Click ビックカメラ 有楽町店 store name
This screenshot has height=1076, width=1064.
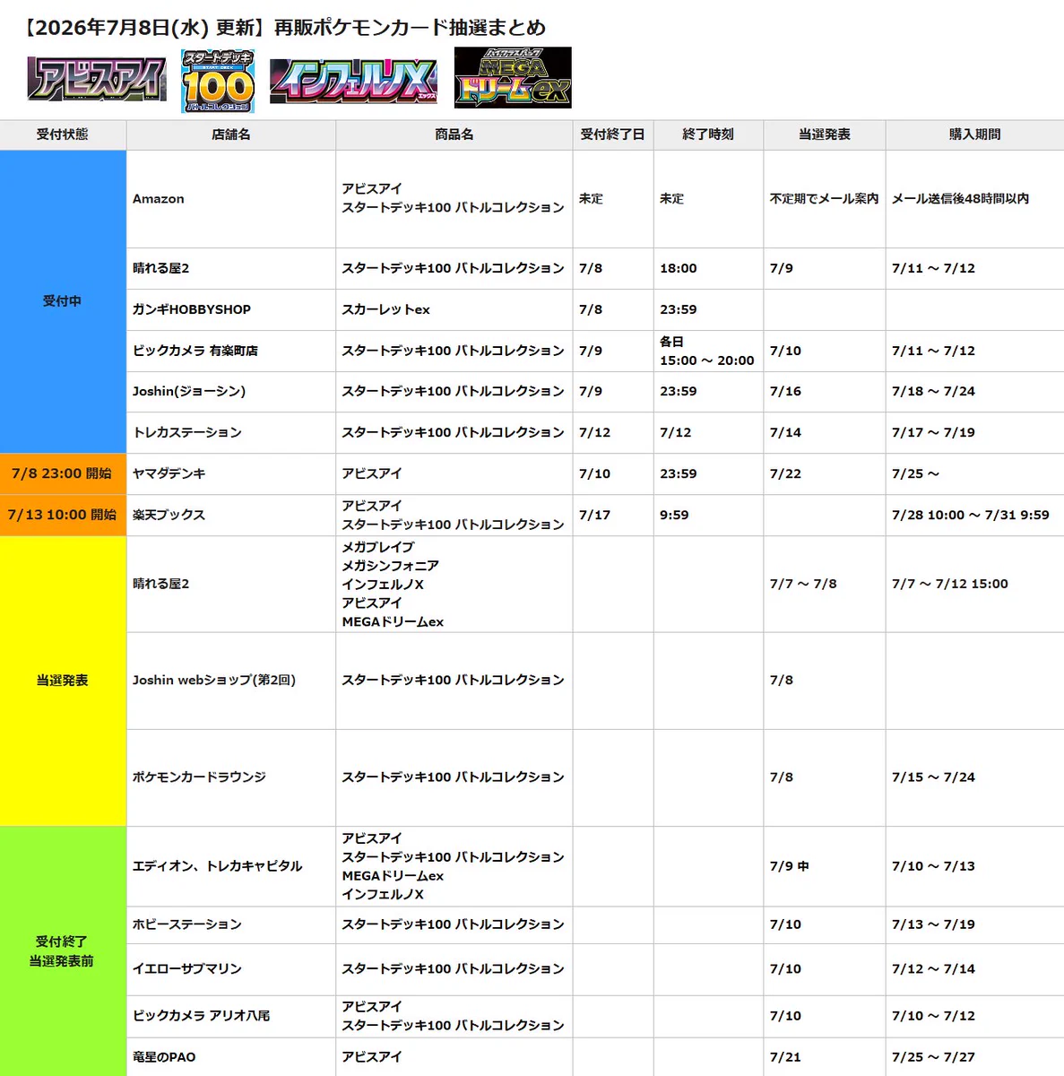pyautogui.click(x=195, y=351)
